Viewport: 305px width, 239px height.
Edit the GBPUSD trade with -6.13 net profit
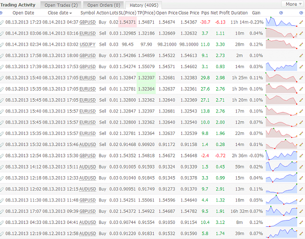point(301,22)
